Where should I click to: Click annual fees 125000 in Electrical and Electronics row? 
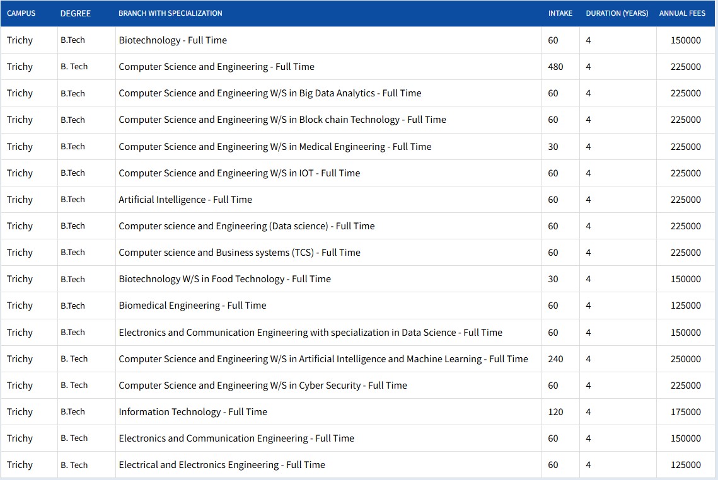[x=685, y=466]
